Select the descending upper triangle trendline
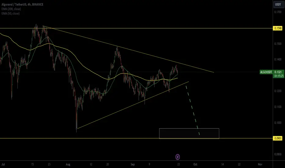Image resolution: width=285 pixels, height=168 pixels. pos(128,49)
